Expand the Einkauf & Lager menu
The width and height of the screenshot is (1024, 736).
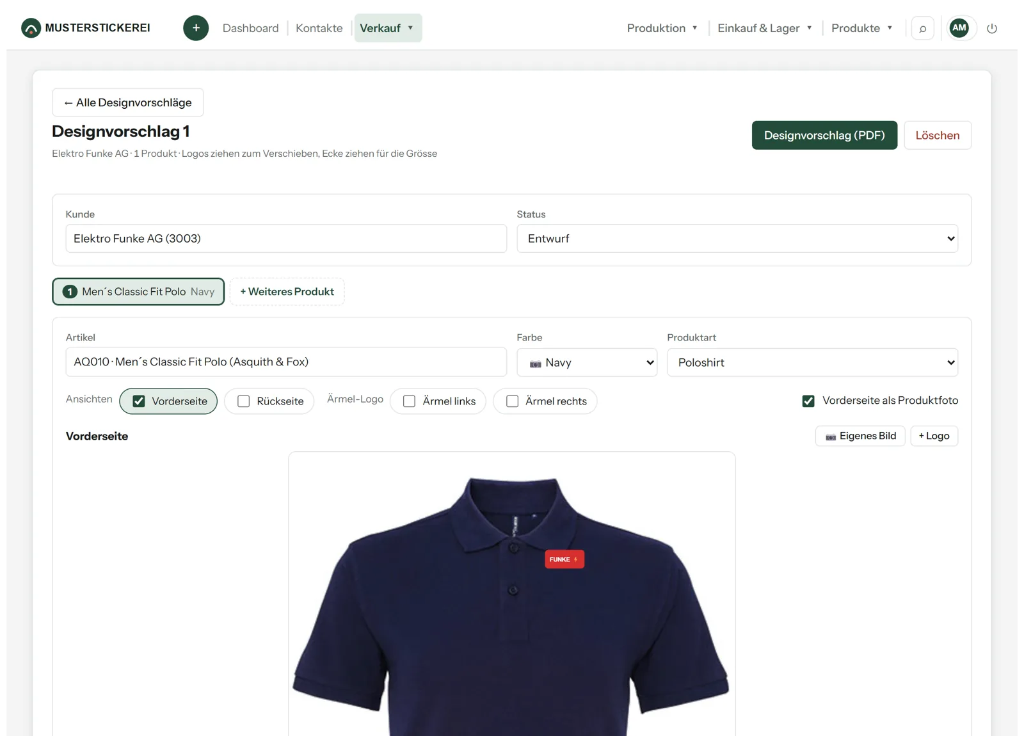[765, 28]
